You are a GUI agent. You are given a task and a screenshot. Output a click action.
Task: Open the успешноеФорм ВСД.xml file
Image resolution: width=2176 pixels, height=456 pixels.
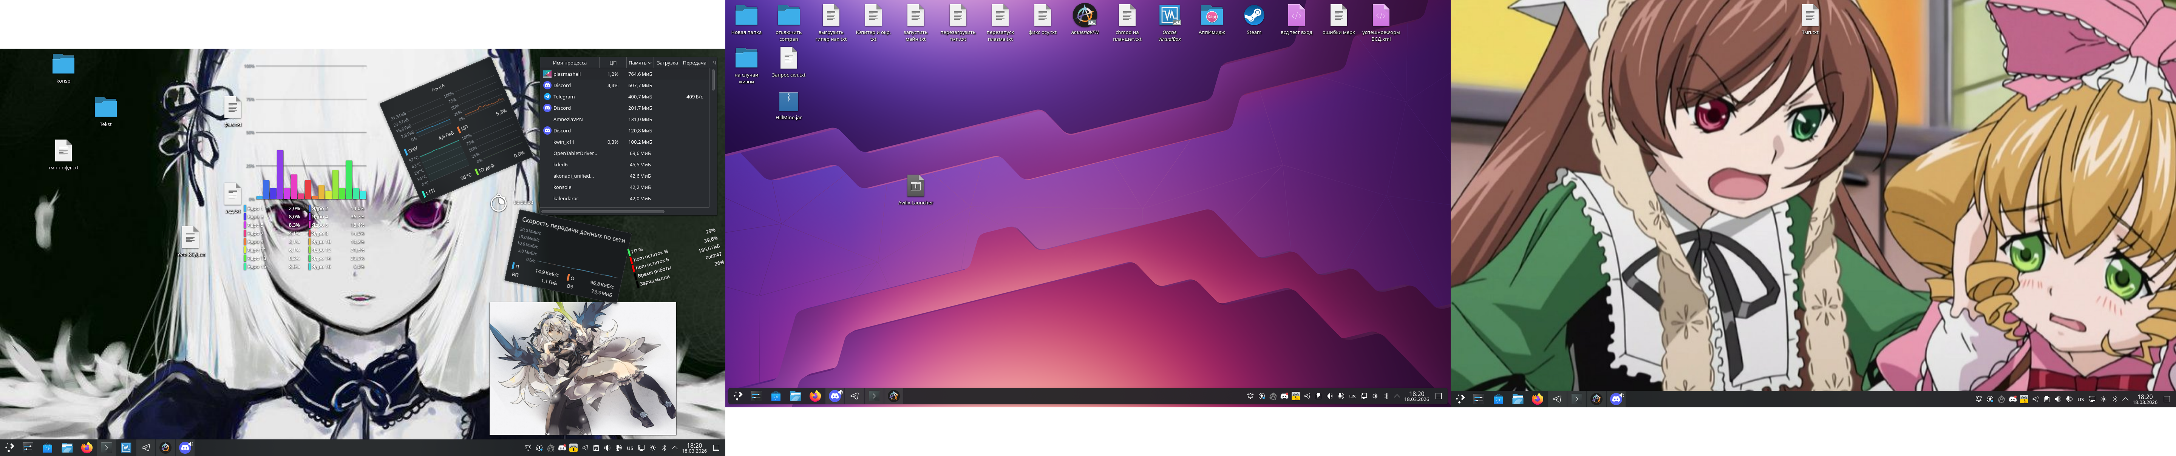tap(1380, 15)
